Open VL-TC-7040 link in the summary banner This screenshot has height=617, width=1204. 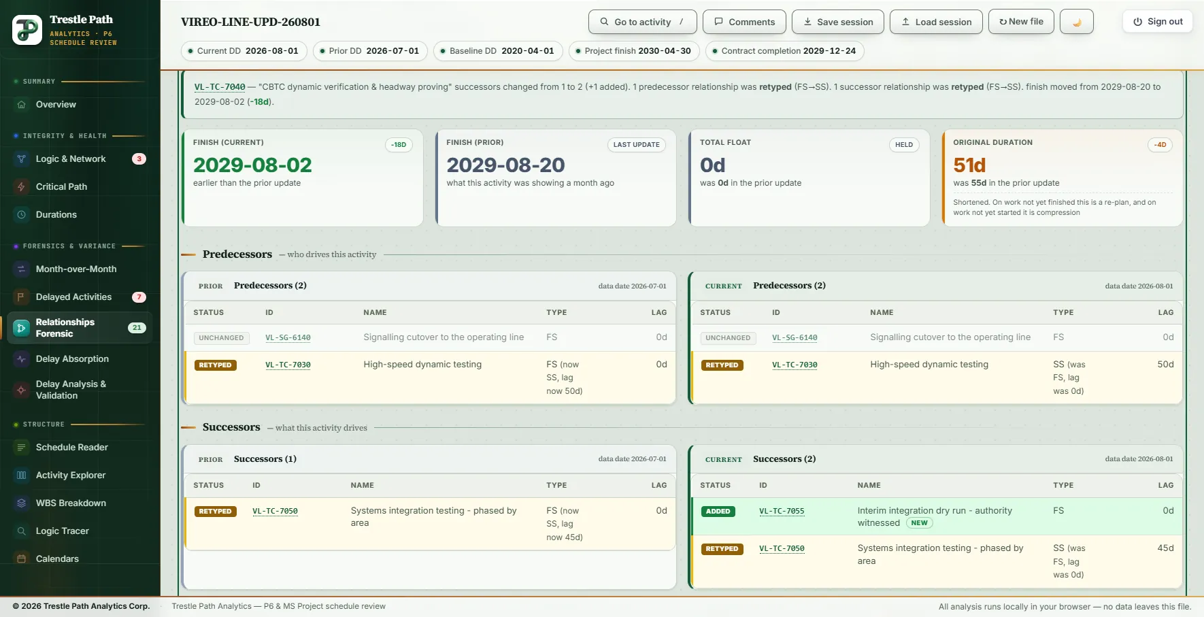(220, 87)
